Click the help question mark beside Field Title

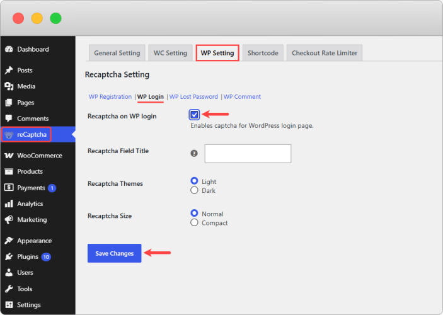[194, 153]
